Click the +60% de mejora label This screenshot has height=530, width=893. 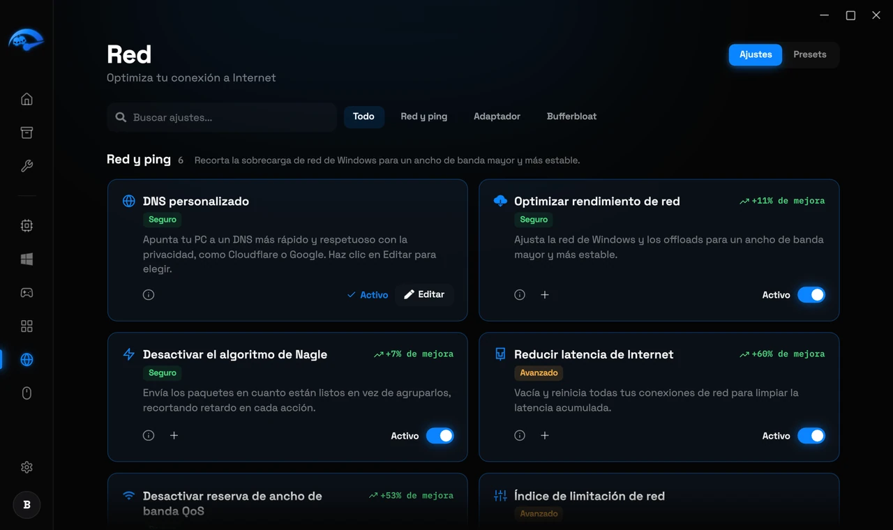click(x=782, y=354)
